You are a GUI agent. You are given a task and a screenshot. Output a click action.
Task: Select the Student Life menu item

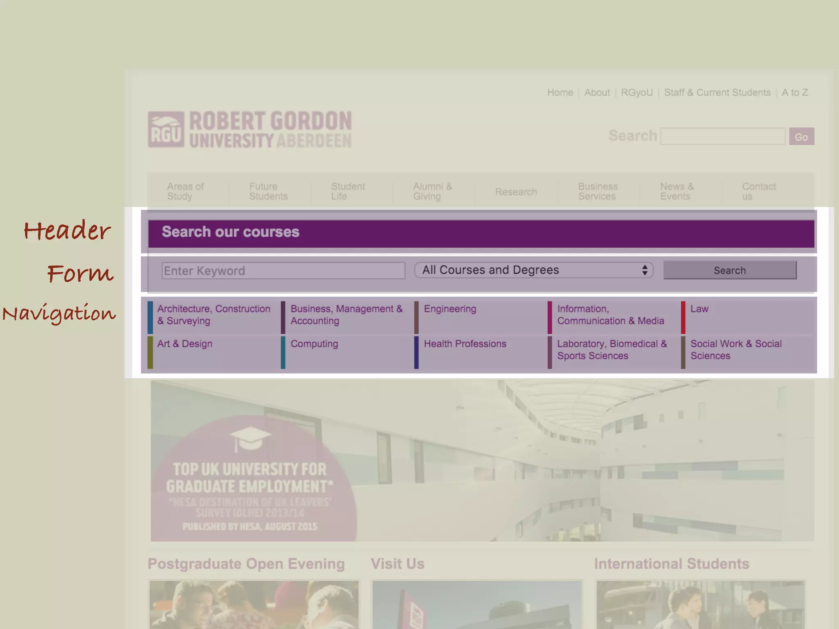(x=348, y=192)
